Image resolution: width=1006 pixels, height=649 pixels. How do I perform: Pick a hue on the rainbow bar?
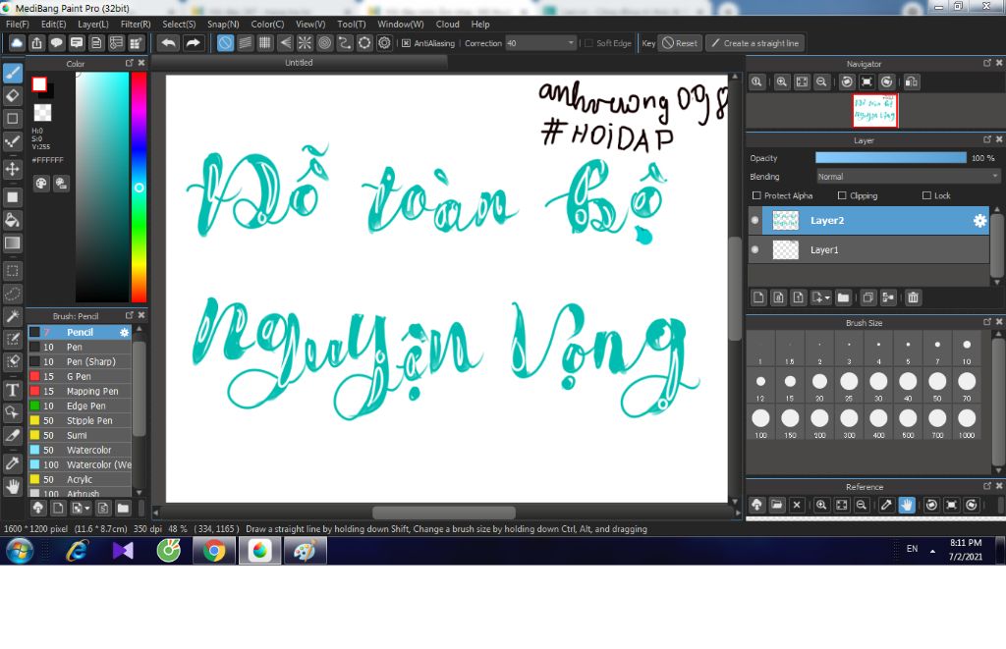[139, 187]
